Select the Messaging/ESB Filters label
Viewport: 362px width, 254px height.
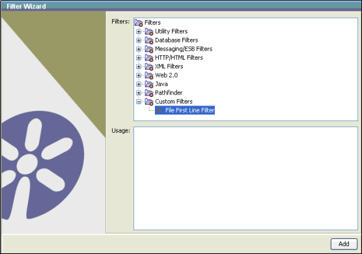(184, 49)
